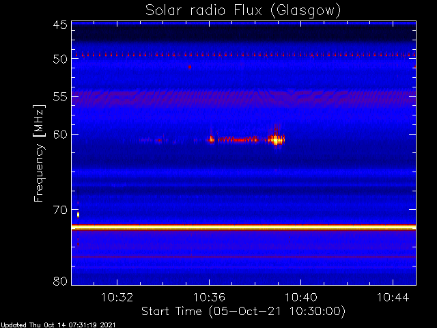Click the time tick label "10:36"
Viewport: 437px width, 328px height.
pos(209,297)
